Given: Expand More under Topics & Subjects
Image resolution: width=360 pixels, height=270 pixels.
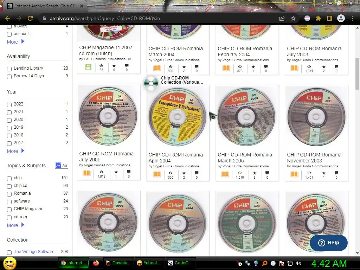Looking at the screenshot, I should [x=15, y=225].
